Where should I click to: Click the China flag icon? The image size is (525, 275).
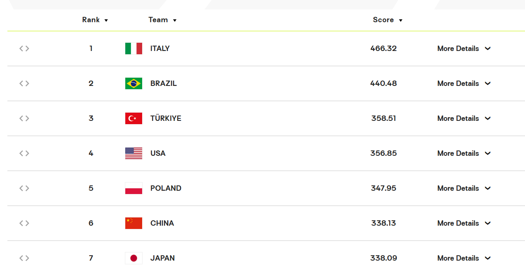click(134, 223)
